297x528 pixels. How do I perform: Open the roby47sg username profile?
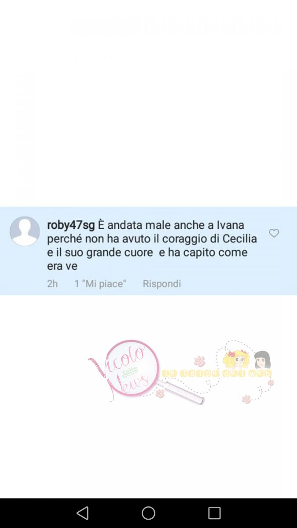click(71, 225)
